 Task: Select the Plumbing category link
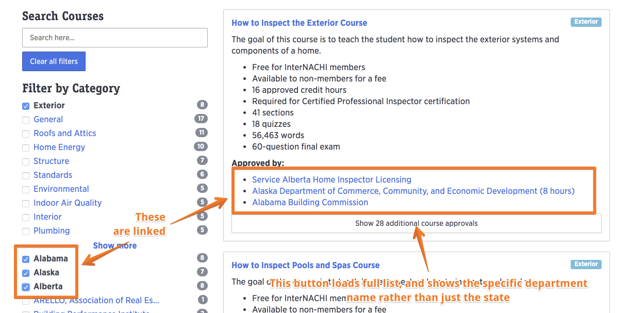[x=52, y=230]
